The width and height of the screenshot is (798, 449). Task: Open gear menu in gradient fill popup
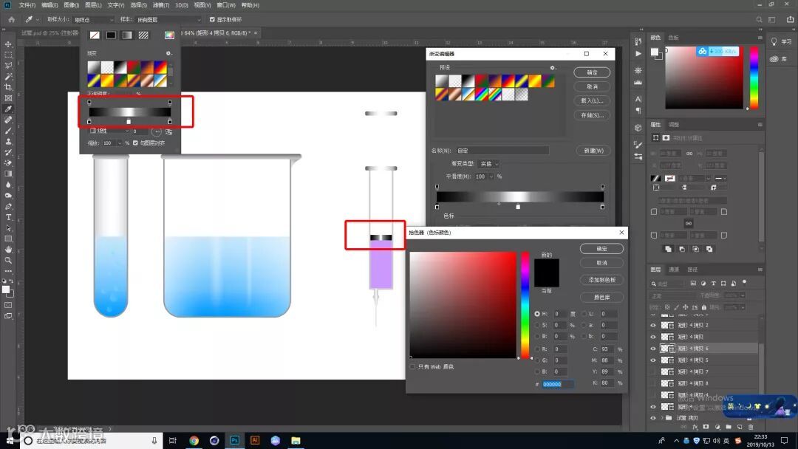[x=169, y=53]
